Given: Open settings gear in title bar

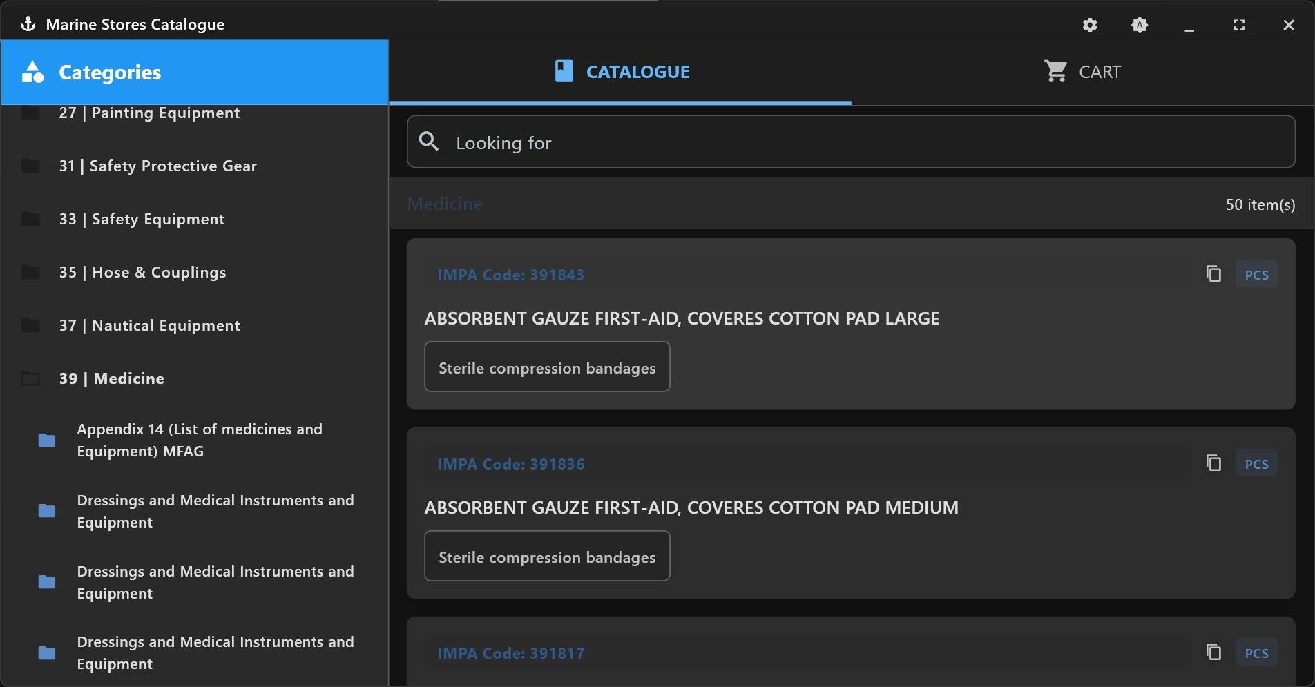Looking at the screenshot, I should [x=1090, y=25].
